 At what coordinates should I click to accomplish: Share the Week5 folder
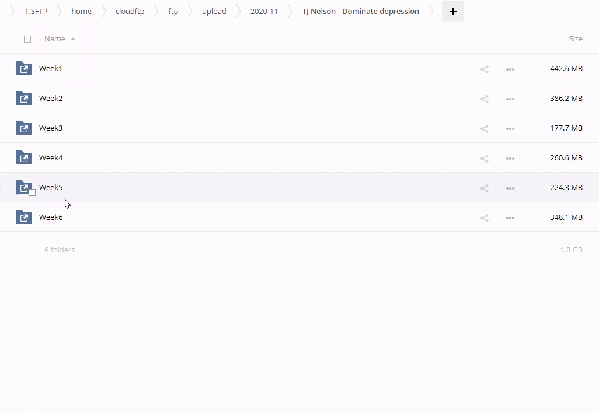pyautogui.click(x=484, y=188)
